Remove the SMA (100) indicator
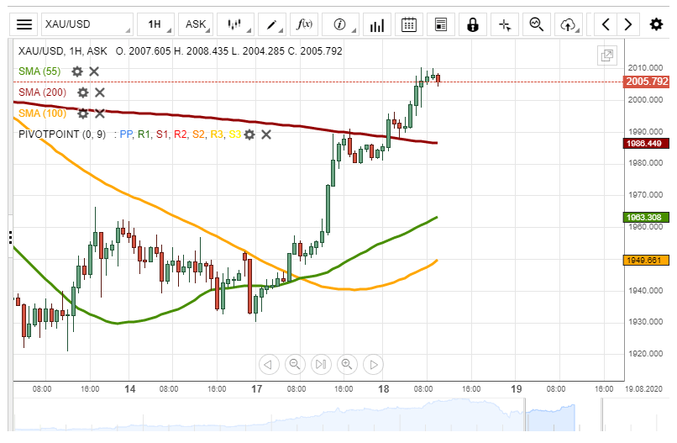Image resolution: width=677 pixels, height=443 pixels. pyautogui.click(x=100, y=113)
